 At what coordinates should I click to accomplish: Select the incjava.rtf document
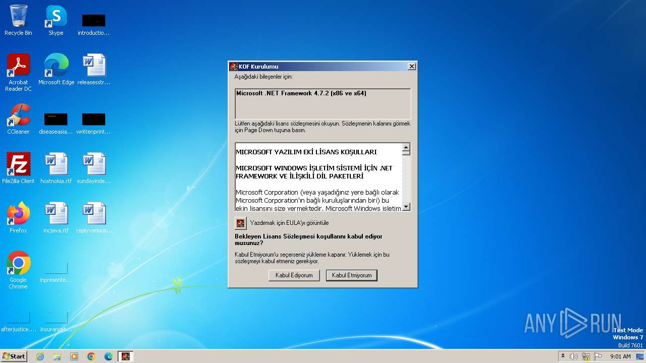pos(56,218)
